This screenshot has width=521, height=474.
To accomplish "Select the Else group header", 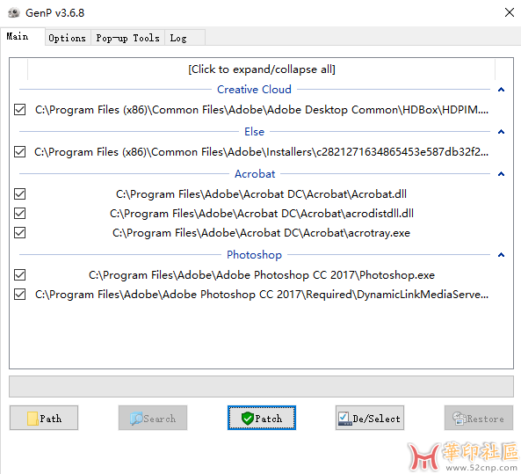I will 254,132.
